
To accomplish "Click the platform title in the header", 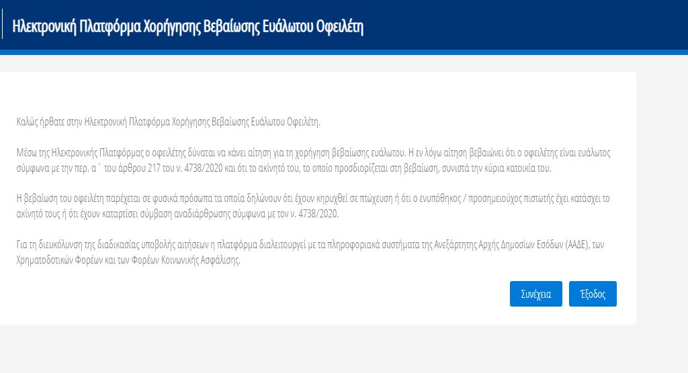I will [187, 28].
